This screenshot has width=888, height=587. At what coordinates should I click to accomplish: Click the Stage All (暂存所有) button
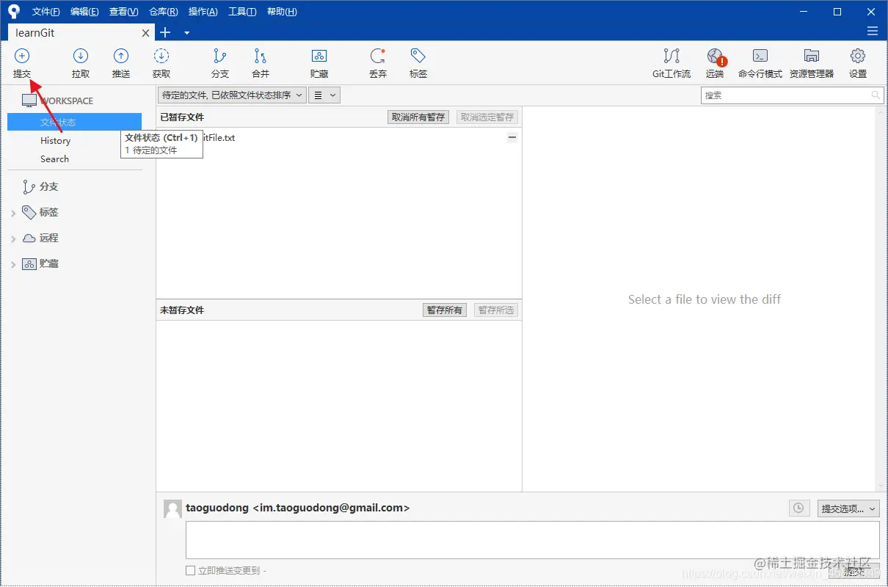[445, 310]
